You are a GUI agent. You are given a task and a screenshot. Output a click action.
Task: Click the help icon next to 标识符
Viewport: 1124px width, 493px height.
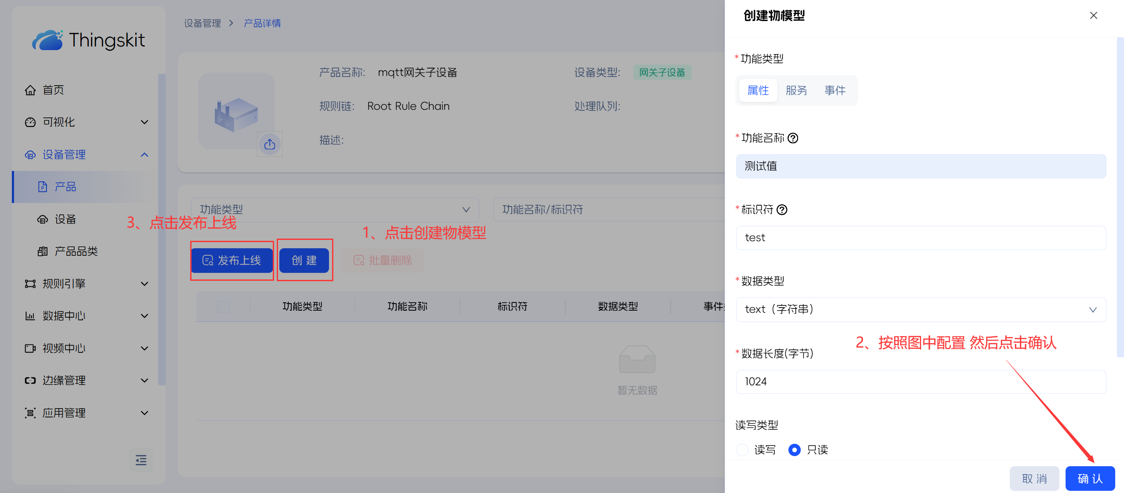click(782, 210)
